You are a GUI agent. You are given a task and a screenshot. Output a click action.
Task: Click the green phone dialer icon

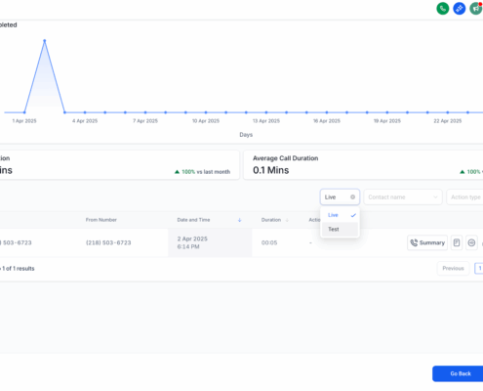point(443,9)
